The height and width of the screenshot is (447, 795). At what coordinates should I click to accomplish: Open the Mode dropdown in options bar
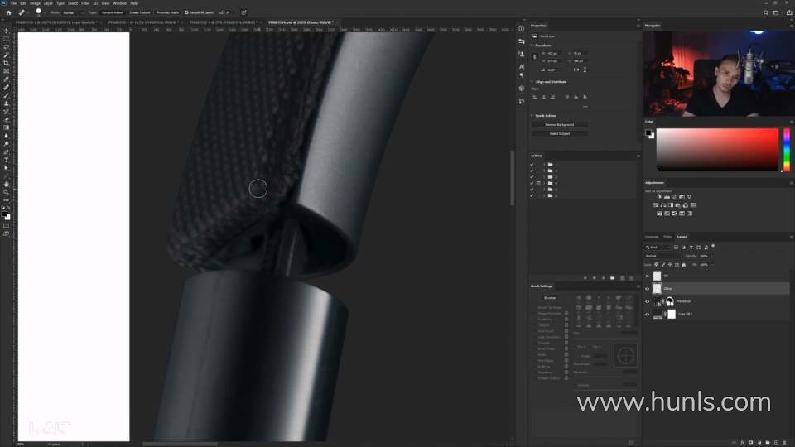[x=73, y=12]
